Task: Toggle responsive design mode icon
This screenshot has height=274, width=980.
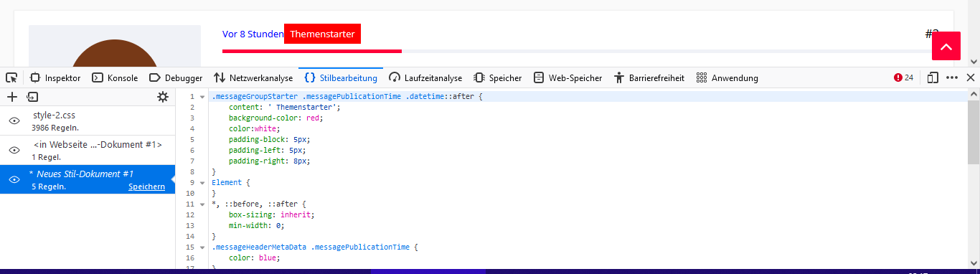Action: [x=933, y=77]
